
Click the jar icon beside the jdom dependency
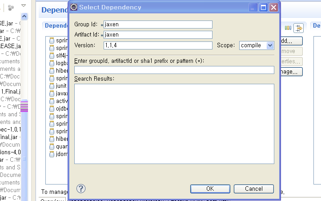pos(52,154)
